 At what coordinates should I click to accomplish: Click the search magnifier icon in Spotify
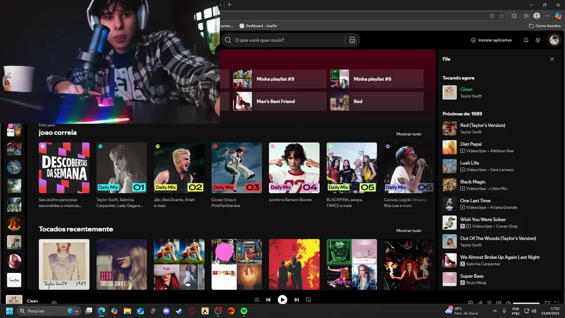coord(228,40)
